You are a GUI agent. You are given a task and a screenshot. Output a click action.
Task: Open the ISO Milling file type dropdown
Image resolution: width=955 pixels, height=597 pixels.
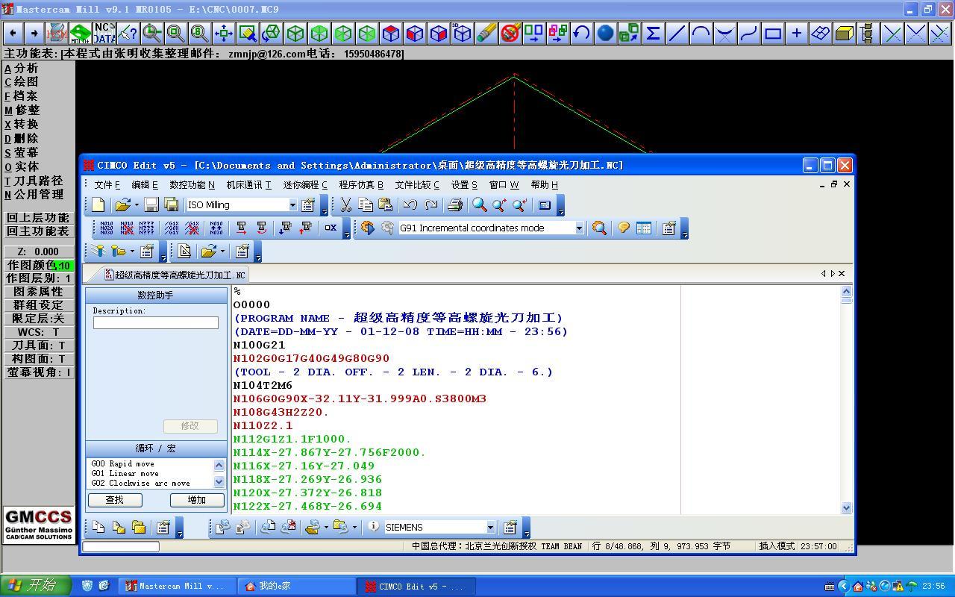click(292, 205)
